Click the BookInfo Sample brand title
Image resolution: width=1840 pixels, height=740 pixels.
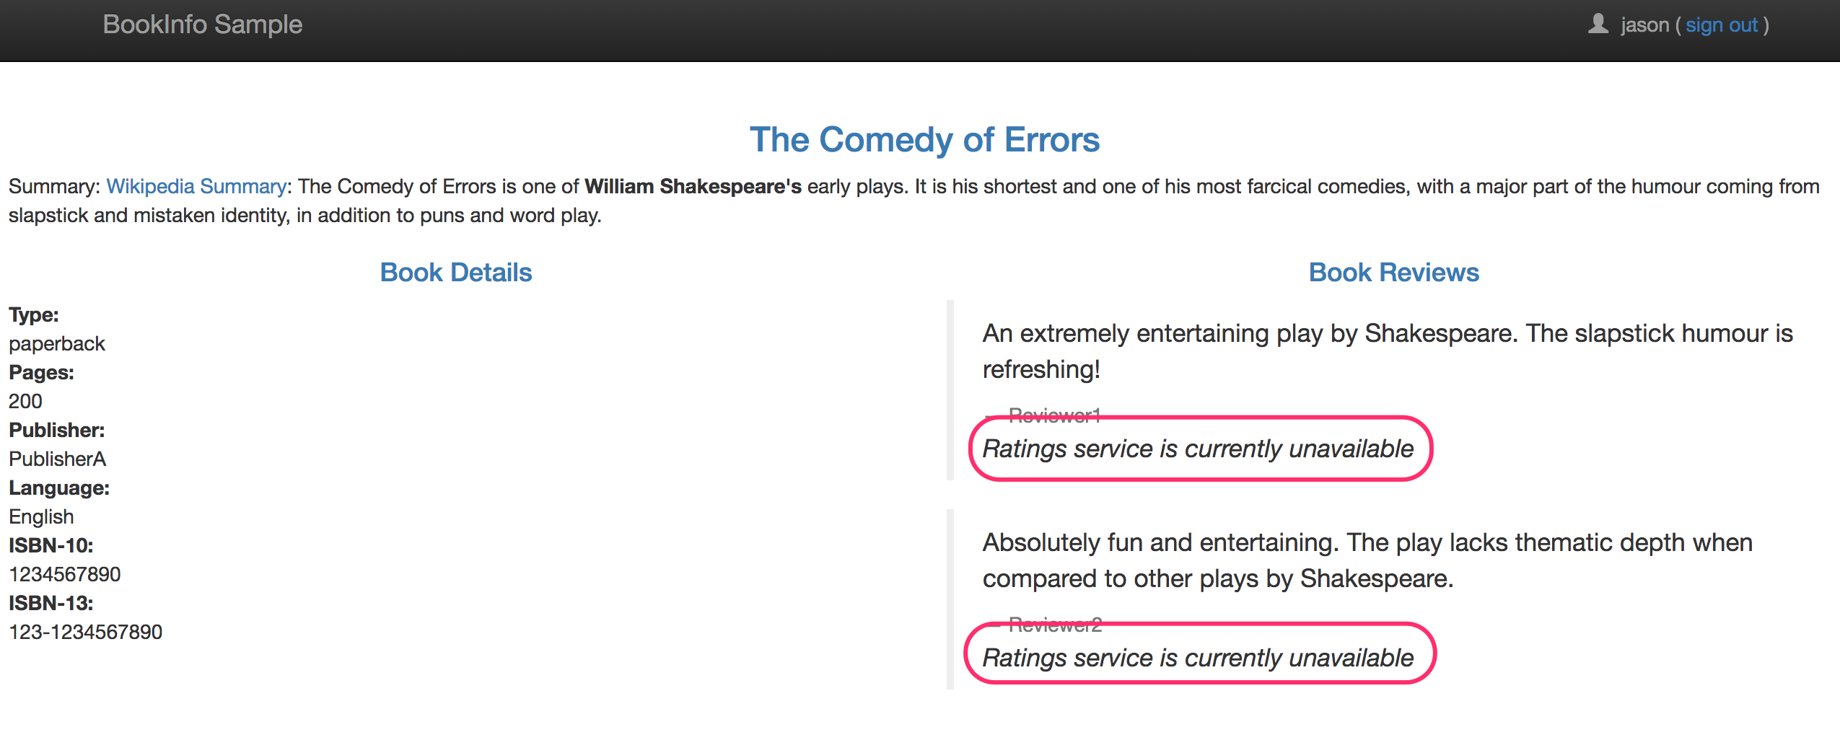203,25
